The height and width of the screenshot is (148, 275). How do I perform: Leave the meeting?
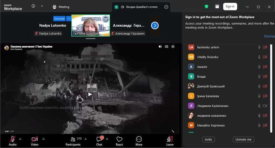(170, 141)
